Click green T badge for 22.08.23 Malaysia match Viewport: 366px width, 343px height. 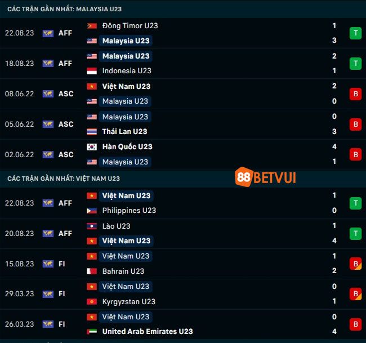(355, 33)
